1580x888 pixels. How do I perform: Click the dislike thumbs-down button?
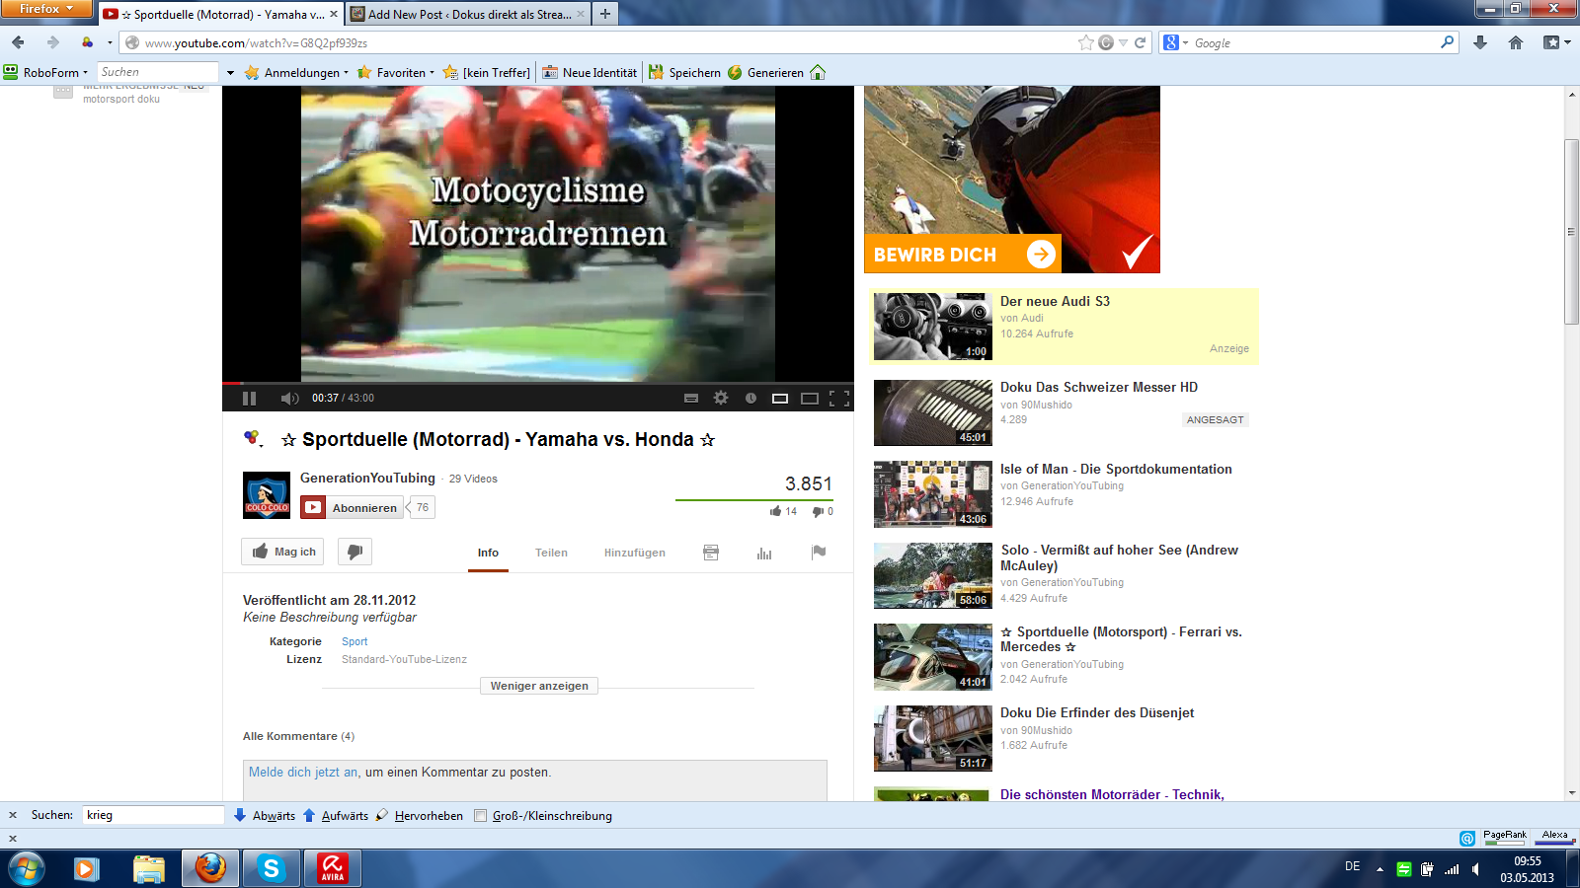355,552
